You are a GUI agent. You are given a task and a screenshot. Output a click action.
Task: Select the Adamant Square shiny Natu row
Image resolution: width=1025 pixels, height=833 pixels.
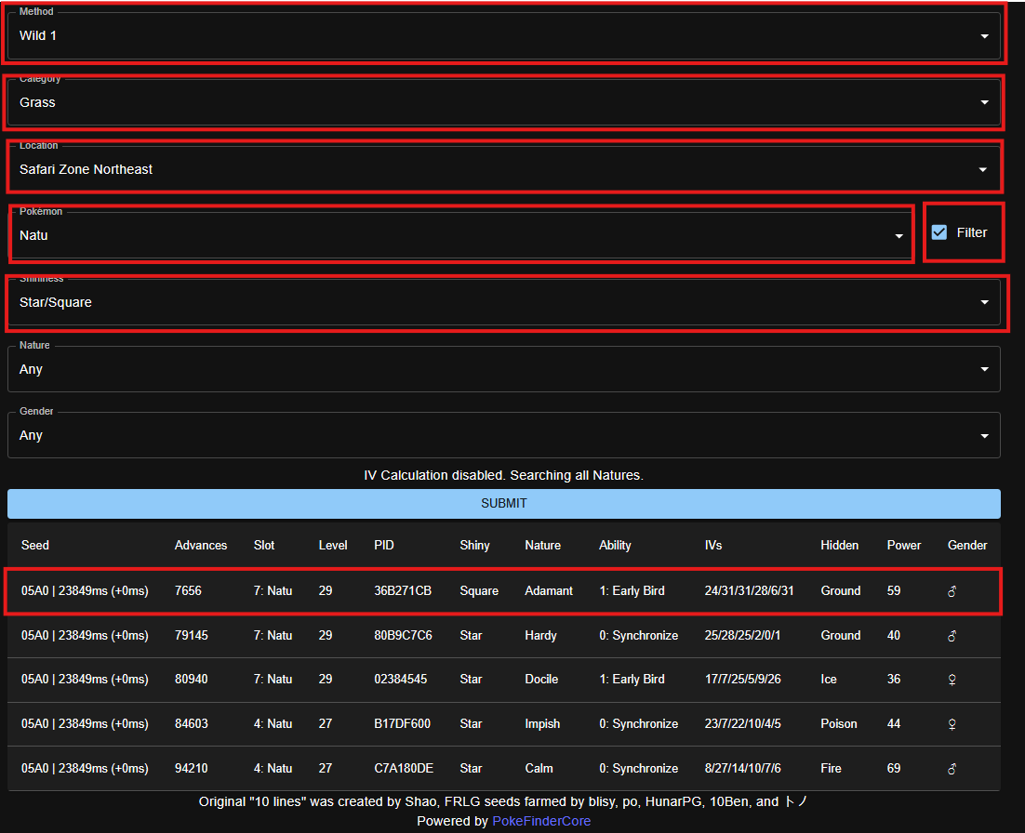click(502, 591)
